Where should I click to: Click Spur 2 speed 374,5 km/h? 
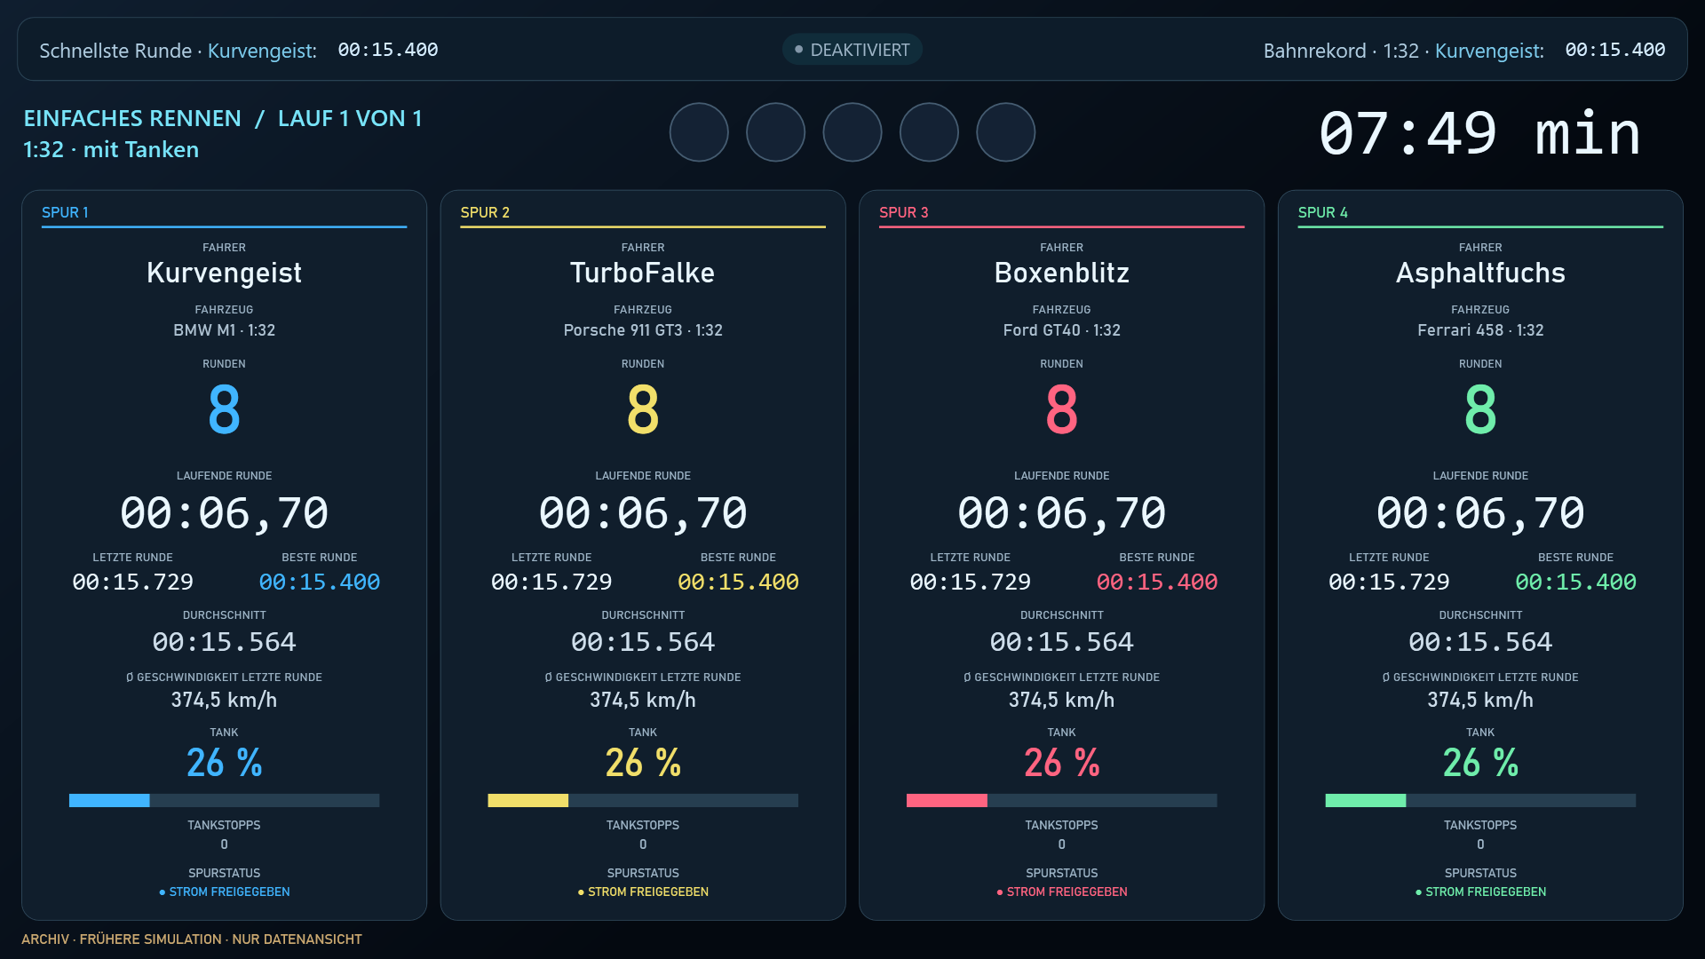point(643,701)
